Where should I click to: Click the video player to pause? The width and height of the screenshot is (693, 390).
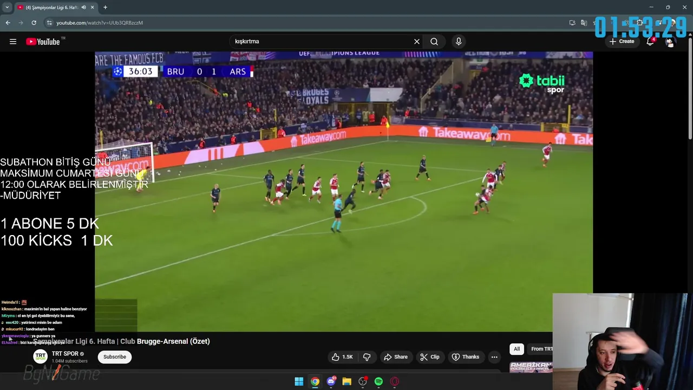click(344, 191)
